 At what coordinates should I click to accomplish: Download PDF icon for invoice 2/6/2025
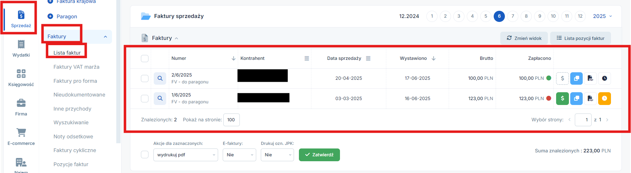point(590,78)
